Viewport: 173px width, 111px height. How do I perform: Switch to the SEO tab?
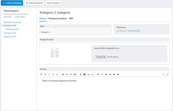tap(71, 18)
